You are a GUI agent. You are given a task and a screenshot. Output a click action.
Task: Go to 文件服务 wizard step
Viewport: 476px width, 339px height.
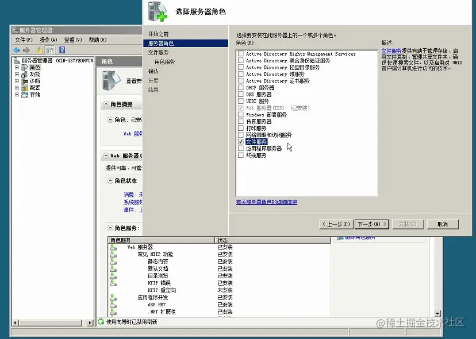[x=158, y=52]
